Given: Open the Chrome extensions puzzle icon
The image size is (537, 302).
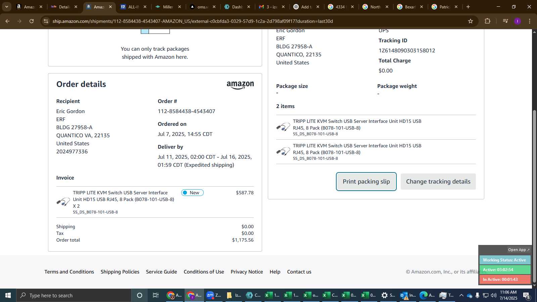Looking at the screenshot, I should click(488, 21).
